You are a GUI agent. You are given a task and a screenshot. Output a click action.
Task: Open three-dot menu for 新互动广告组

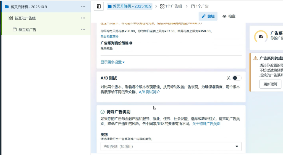coord(83,18)
